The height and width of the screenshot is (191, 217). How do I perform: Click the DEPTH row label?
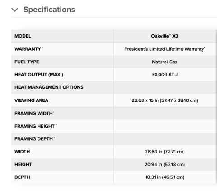pos(22,177)
